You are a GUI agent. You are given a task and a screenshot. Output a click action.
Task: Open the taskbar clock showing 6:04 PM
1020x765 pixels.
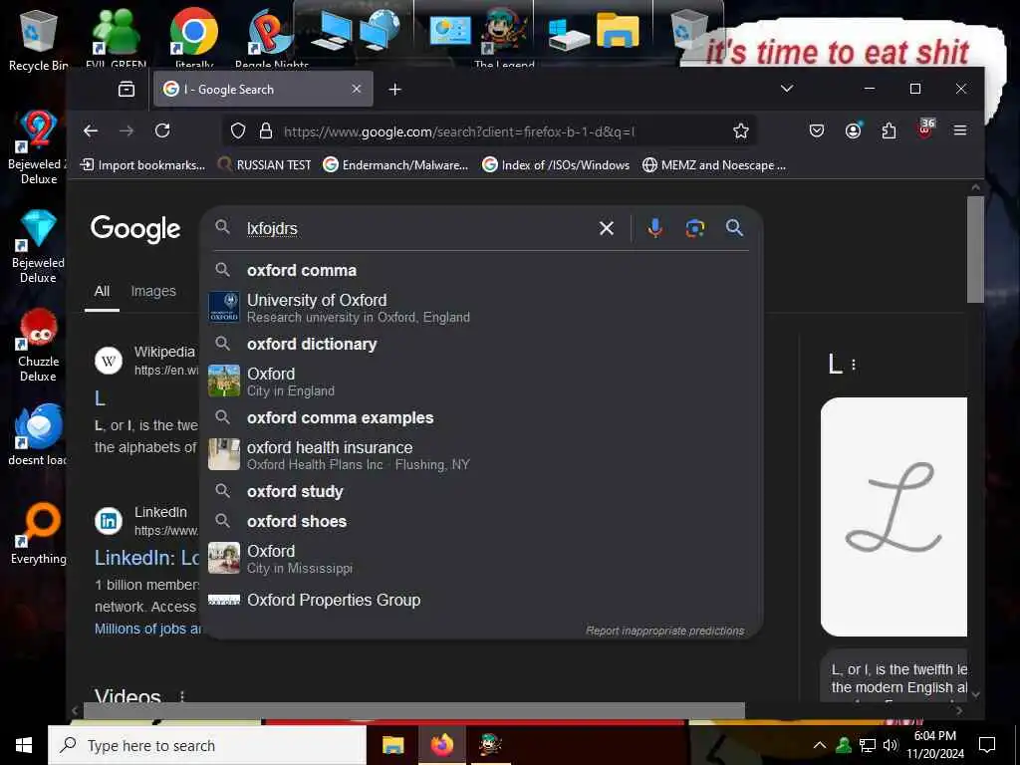pyautogui.click(x=935, y=745)
